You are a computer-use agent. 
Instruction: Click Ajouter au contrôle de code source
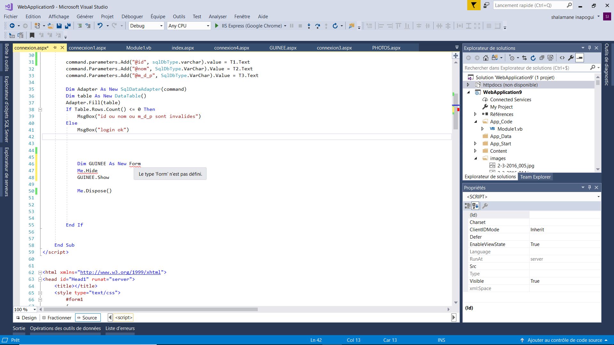(x=565, y=340)
